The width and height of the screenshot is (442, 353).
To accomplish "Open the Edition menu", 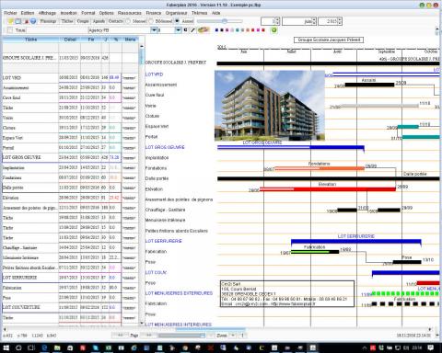I will coord(28,13).
